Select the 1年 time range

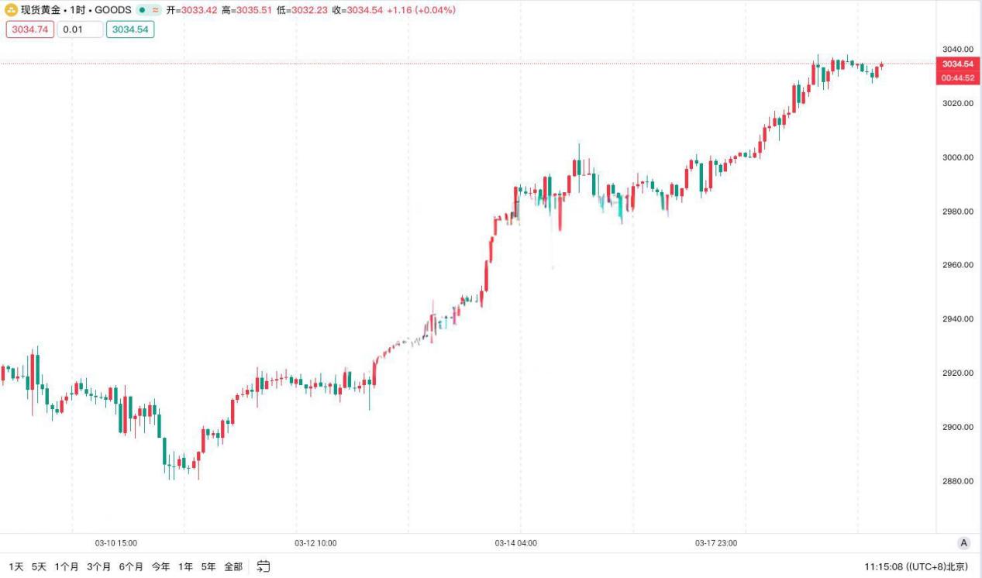[185, 566]
